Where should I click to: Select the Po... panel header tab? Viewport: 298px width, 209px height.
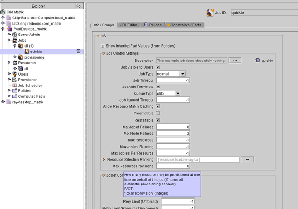80,6
